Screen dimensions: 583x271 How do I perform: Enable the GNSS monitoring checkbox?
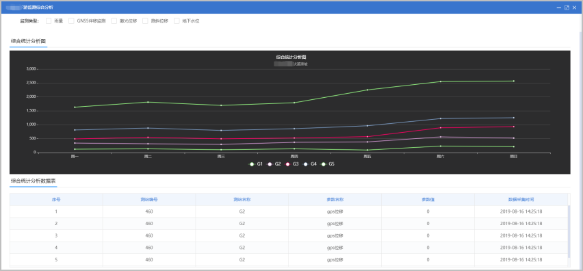(x=71, y=21)
